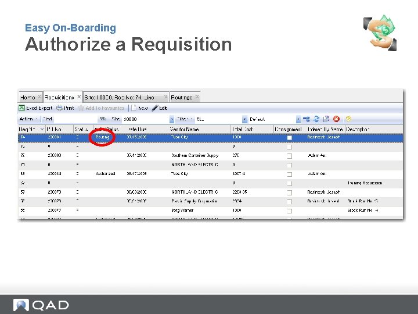The width and height of the screenshot is (418, 314).
Task: Click the Edit pencil button
Action: (x=160, y=108)
